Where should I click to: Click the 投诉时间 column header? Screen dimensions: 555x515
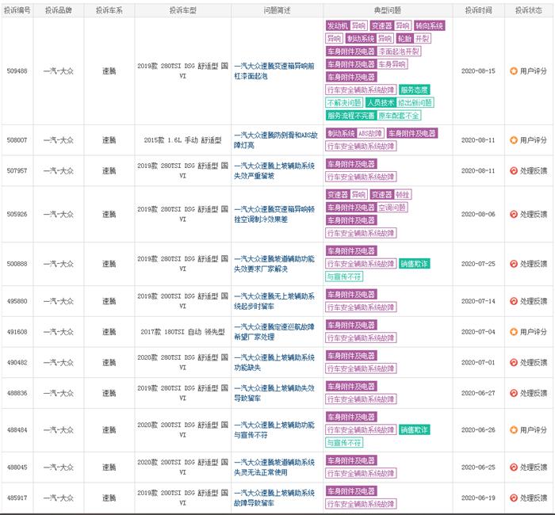point(478,10)
